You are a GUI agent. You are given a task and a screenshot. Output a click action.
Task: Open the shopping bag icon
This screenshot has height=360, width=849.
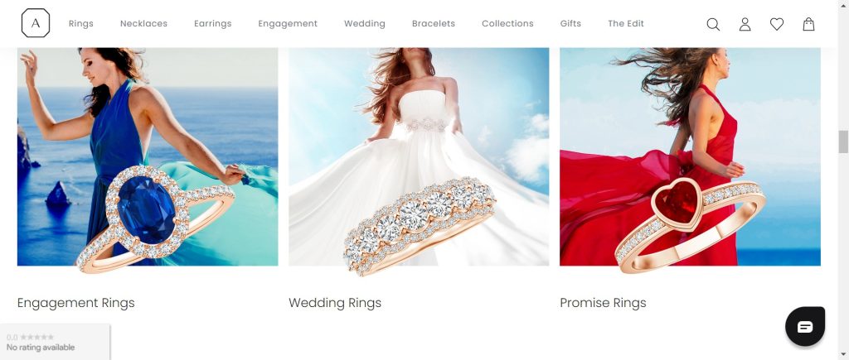(x=808, y=24)
